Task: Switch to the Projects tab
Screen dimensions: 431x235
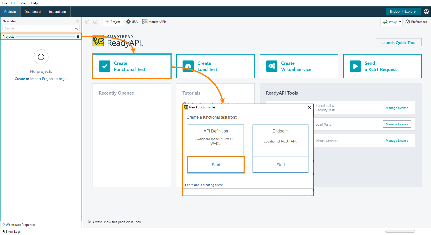Action: (10, 12)
